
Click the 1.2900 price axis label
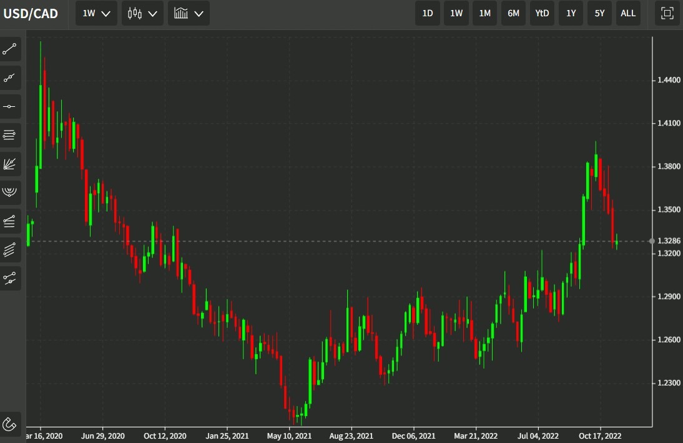[x=669, y=297]
